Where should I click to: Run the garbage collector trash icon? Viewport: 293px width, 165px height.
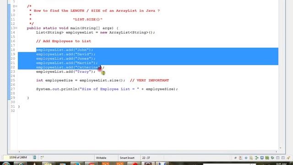pyautogui.click(x=35, y=157)
